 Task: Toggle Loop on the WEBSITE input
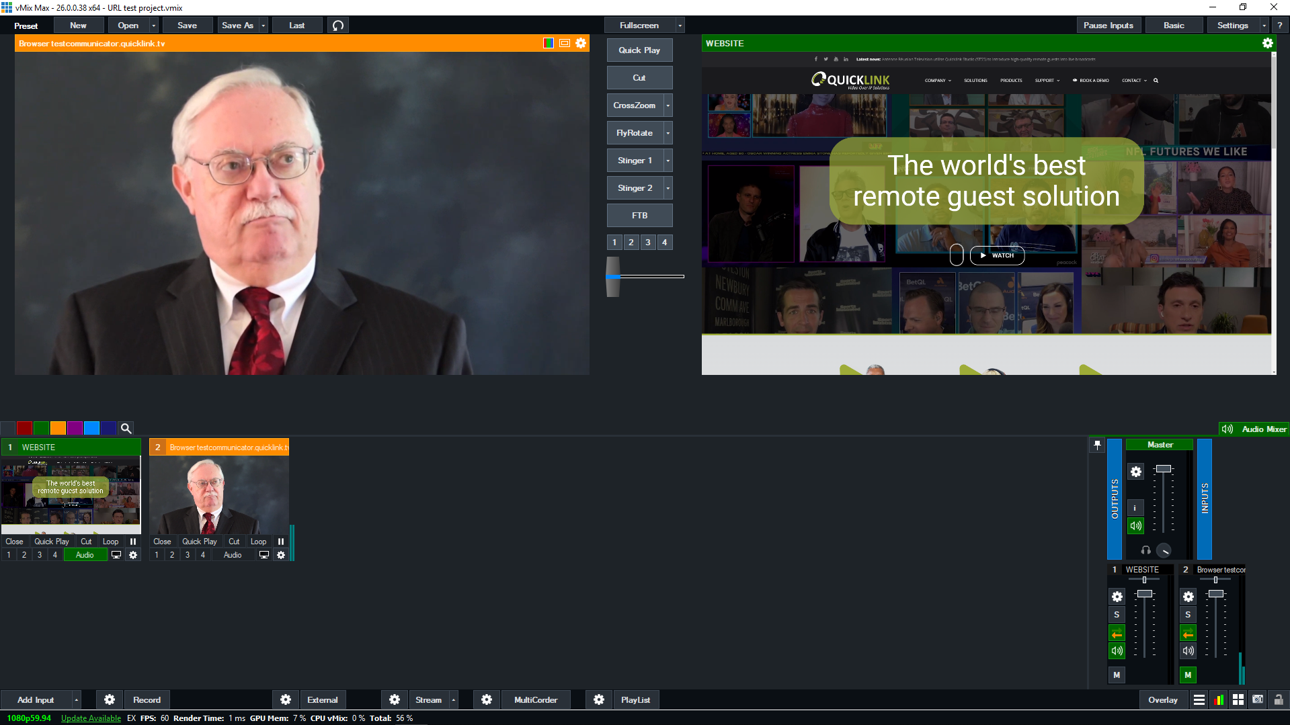point(111,542)
